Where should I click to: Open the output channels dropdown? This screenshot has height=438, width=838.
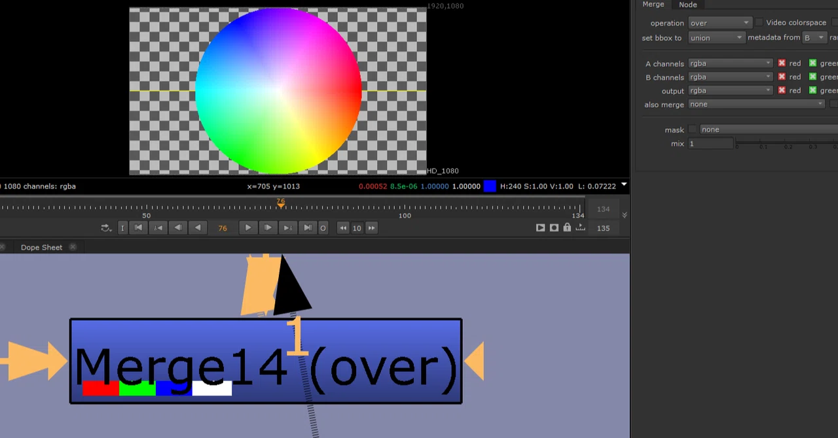[731, 91]
